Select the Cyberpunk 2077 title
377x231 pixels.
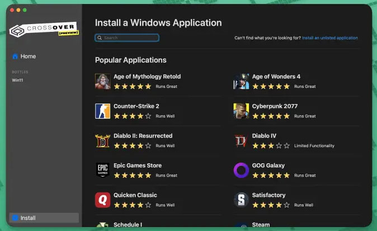coord(275,106)
